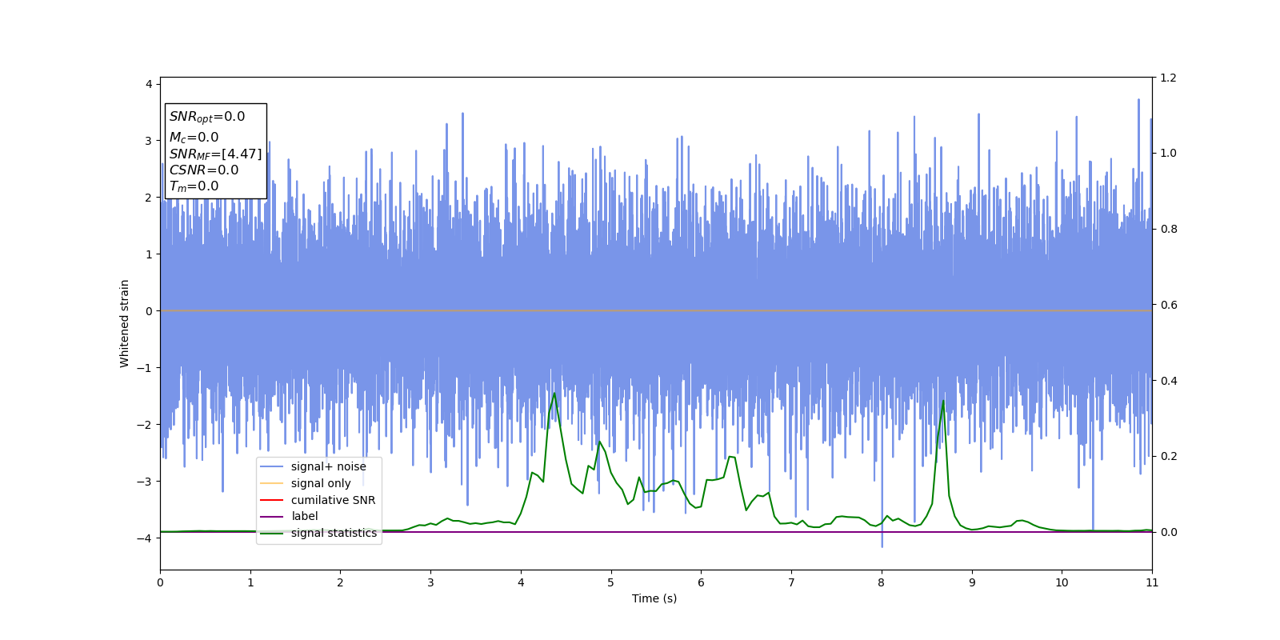Click the x-axis tick label 8
Image resolution: width=1280 pixels, height=640 pixels.
[x=882, y=582]
